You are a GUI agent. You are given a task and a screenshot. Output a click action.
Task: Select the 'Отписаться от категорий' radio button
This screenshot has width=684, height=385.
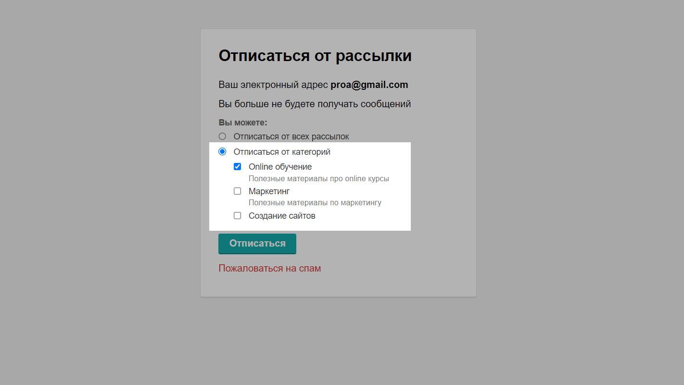click(x=222, y=152)
